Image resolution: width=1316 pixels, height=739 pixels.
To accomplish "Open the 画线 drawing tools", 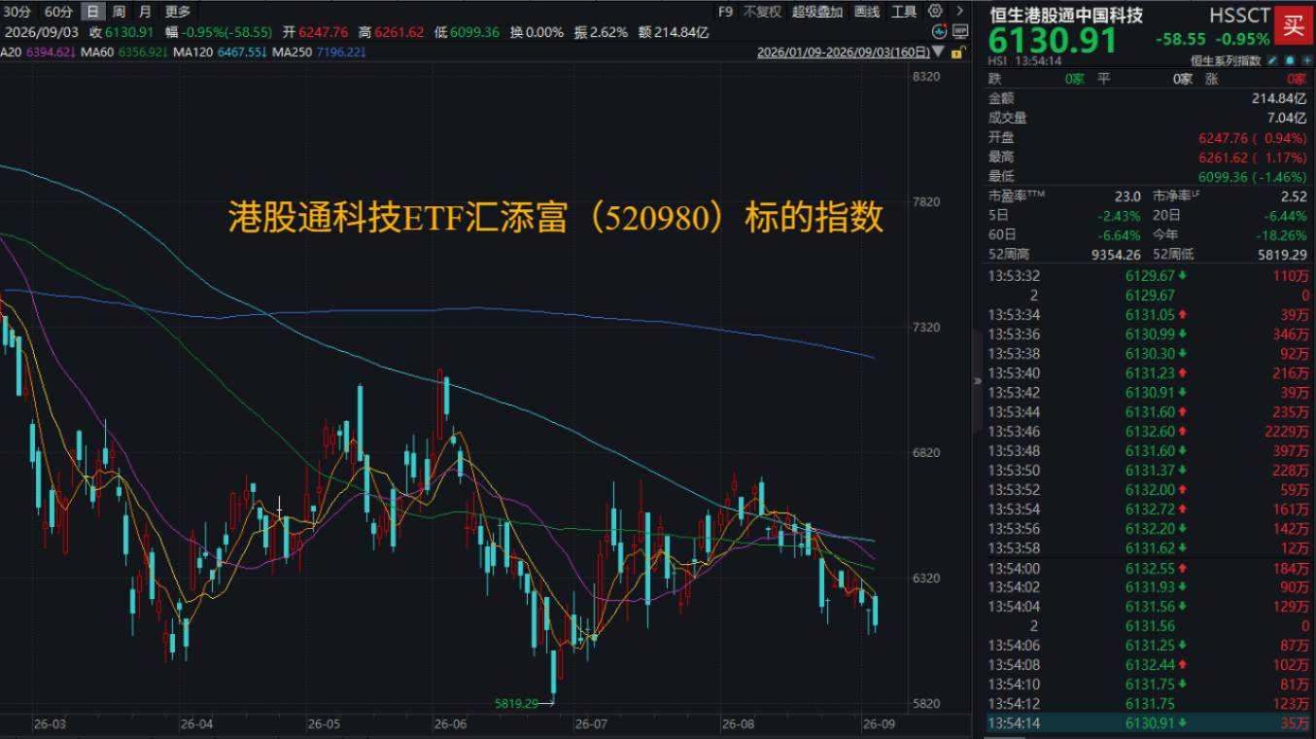I will pyautogui.click(x=866, y=12).
